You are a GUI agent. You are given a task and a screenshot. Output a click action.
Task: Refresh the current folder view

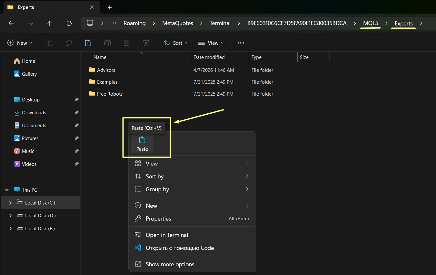(69, 23)
